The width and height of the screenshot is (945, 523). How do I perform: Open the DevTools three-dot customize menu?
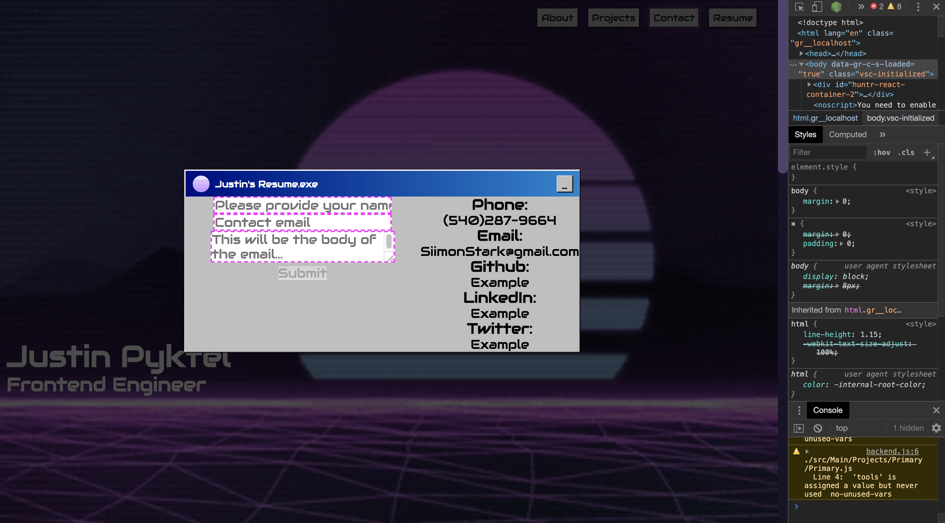pyautogui.click(x=918, y=7)
